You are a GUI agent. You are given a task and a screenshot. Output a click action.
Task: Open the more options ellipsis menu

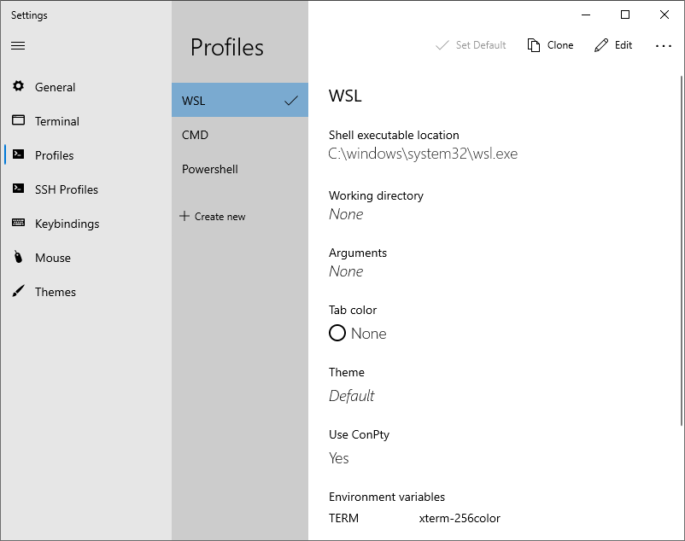[663, 45]
